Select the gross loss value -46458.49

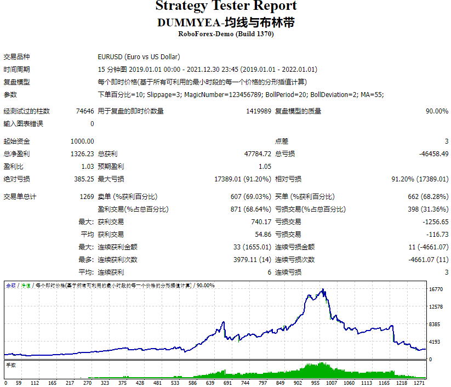point(433,154)
